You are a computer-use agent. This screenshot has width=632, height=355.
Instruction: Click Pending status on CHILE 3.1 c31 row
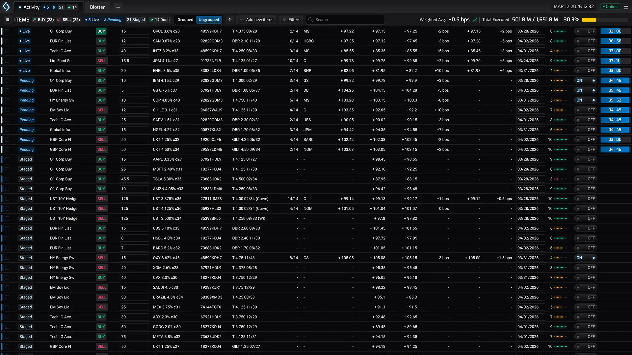[x=26, y=110]
